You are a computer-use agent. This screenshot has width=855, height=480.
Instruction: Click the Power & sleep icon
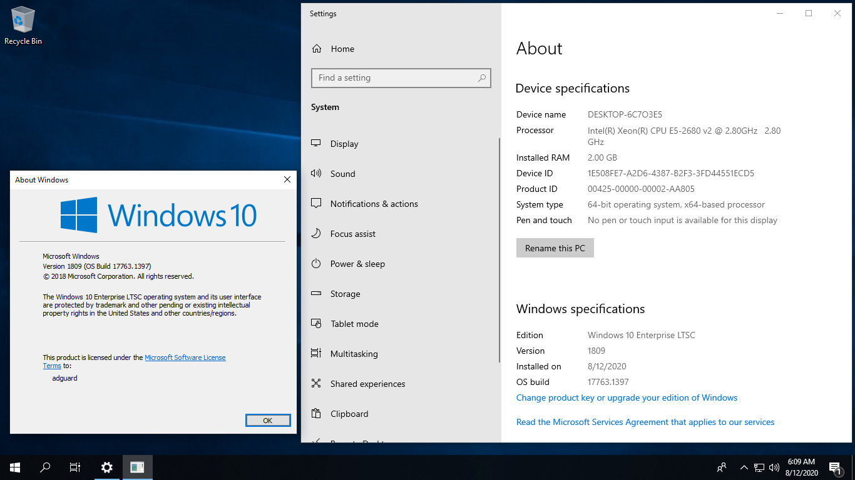click(316, 264)
